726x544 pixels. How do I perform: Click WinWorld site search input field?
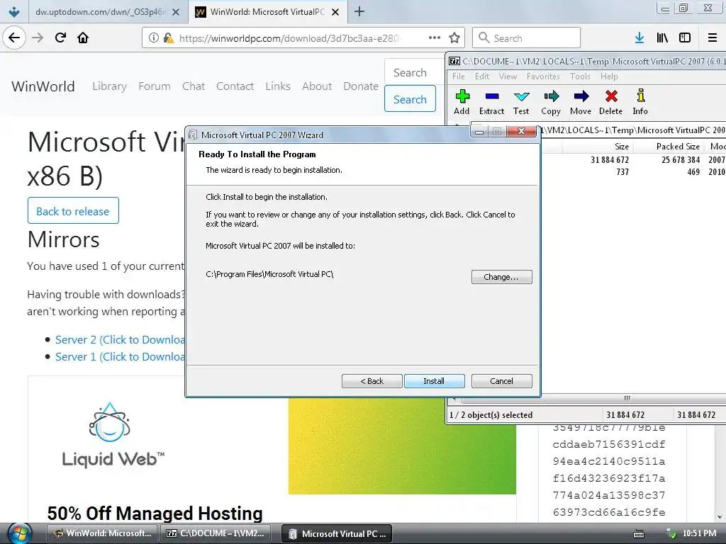(414, 72)
